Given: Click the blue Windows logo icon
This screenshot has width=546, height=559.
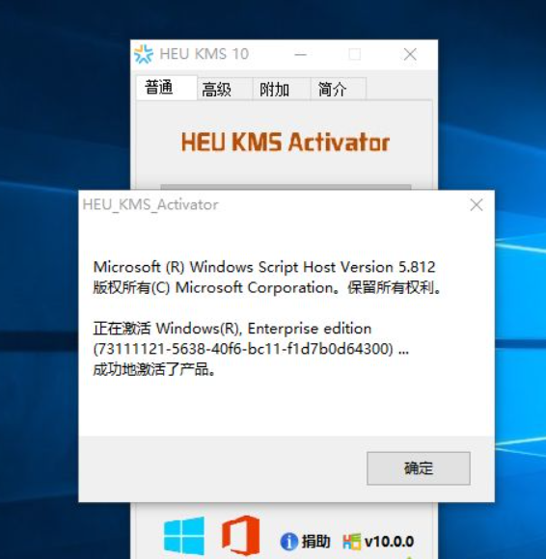Looking at the screenshot, I should click(x=184, y=536).
